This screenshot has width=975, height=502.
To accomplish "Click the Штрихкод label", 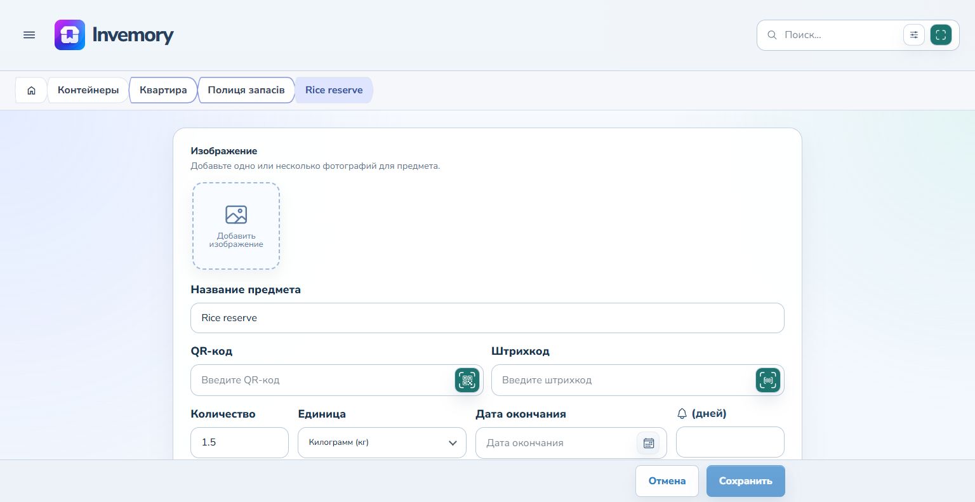I will coord(521,351).
